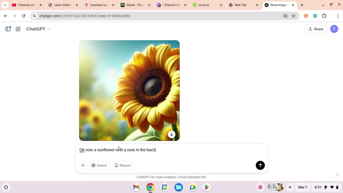Open Google Calendar from the shelf
Viewport: 343px width, 193px height.
[165, 187]
